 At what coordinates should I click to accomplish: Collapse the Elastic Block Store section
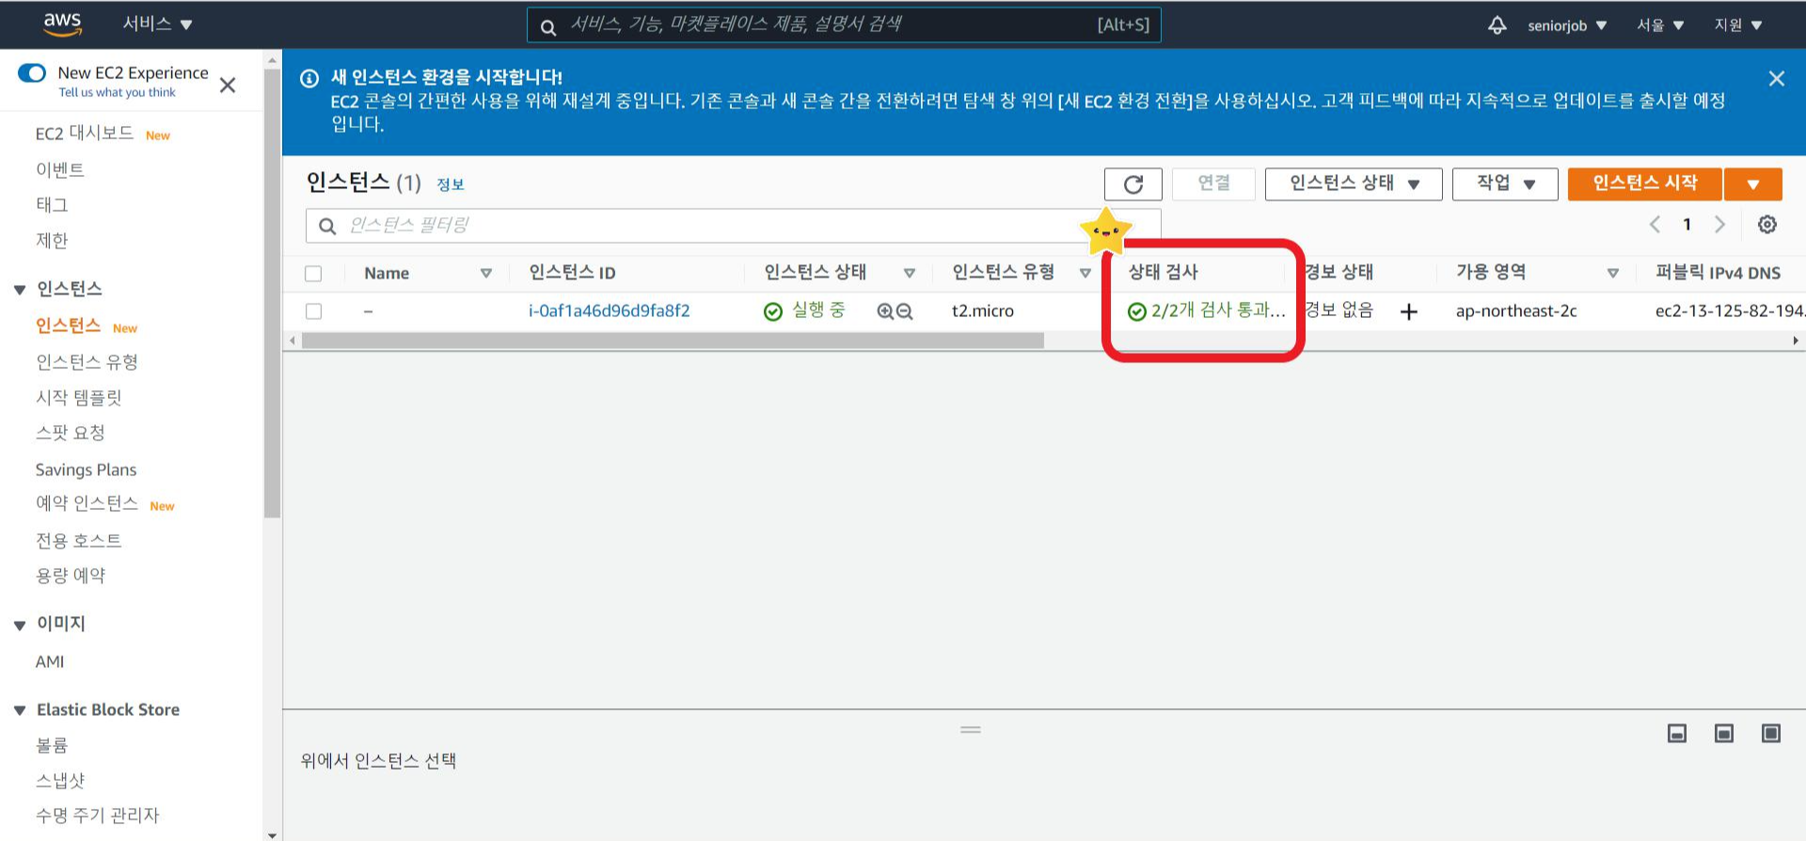coord(20,710)
